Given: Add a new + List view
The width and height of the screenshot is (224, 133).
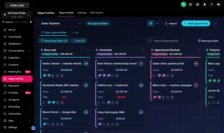Looking at the screenshot, I should 75,32.
